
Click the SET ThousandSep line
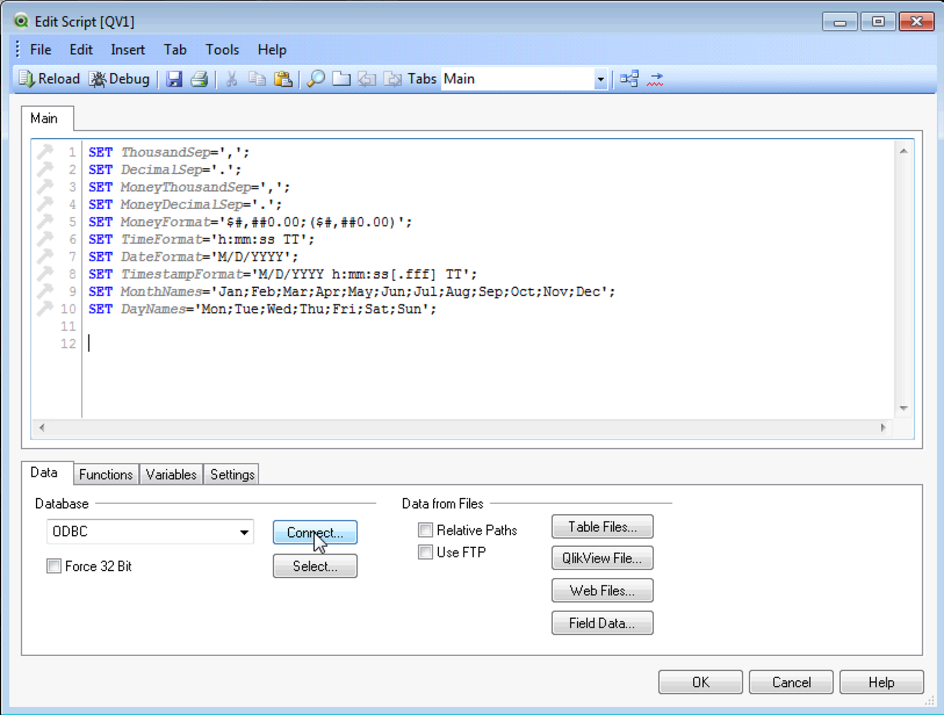point(169,152)
